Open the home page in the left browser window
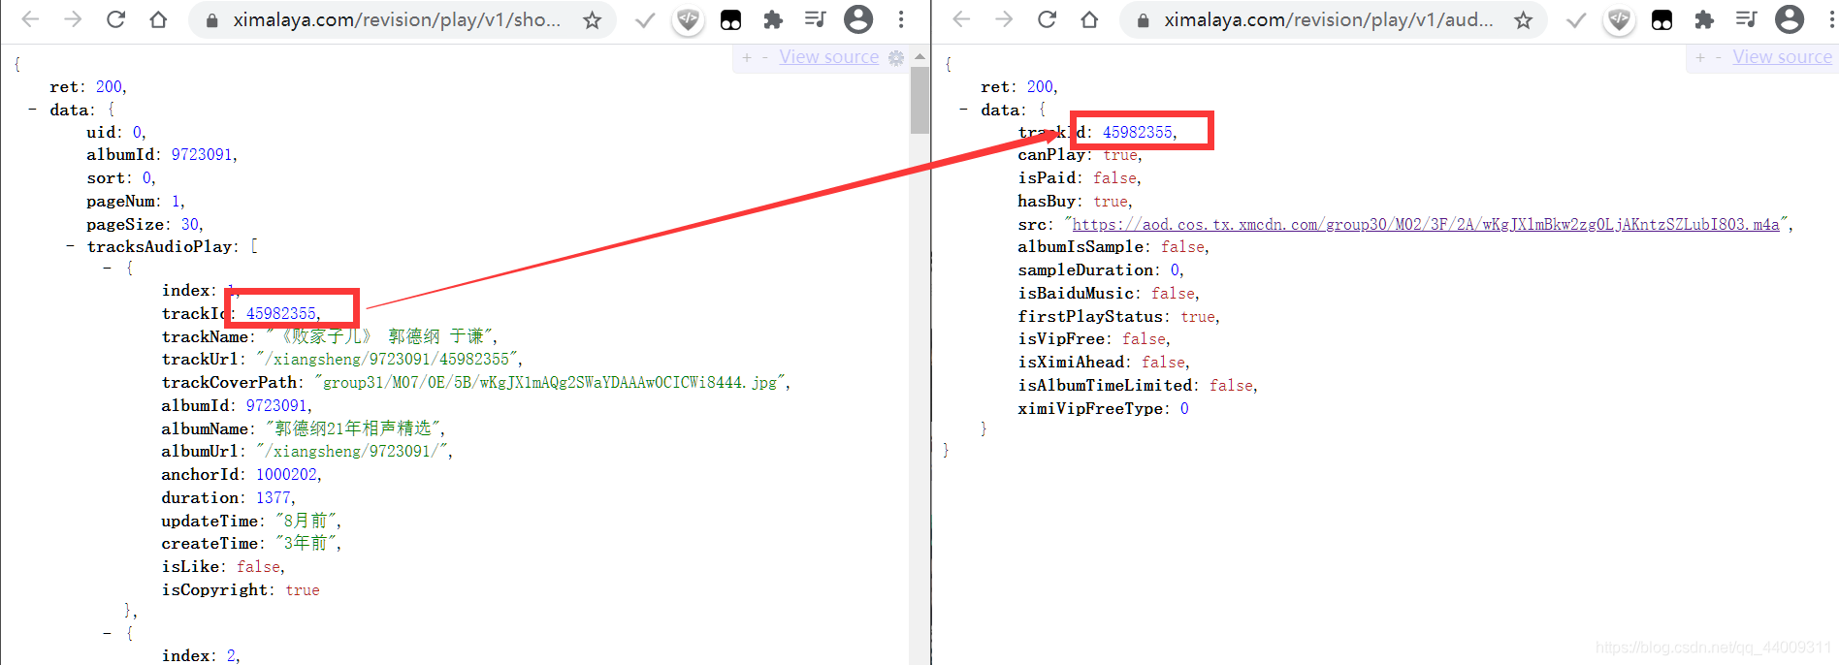This screenshot has height=665, width=1839. (158, 19)
